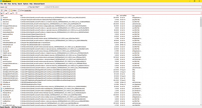Click the TS_DisableInCPL.ps1 script icon
Screen dimensions: 202x108
(x=1, y=88)
